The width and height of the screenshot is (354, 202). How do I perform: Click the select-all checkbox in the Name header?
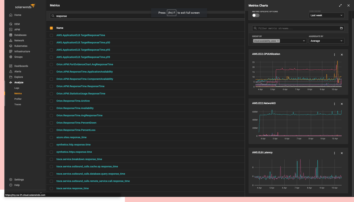coord(51,28)
